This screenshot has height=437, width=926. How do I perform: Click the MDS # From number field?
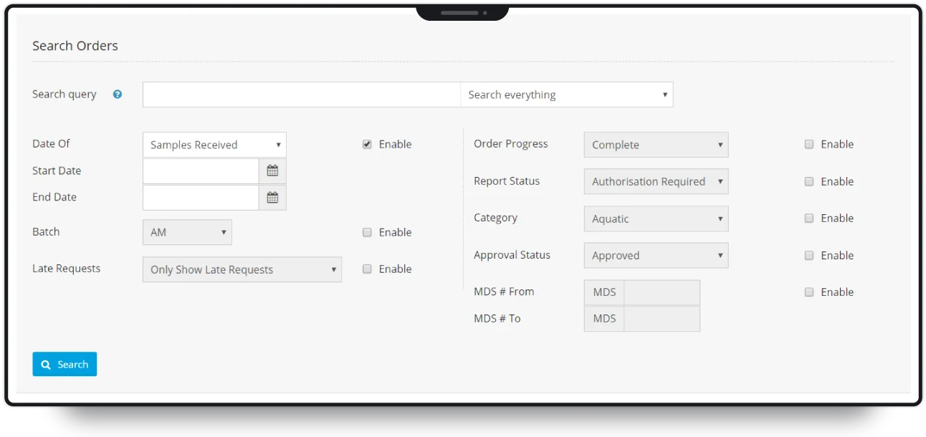coord(662,292)
